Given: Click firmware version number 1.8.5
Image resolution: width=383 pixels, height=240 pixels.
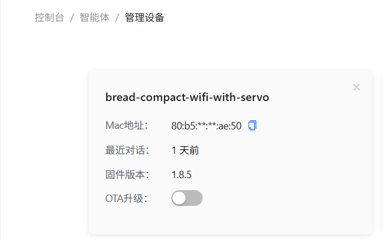Looking at the screenshot, I should [182, 174].
